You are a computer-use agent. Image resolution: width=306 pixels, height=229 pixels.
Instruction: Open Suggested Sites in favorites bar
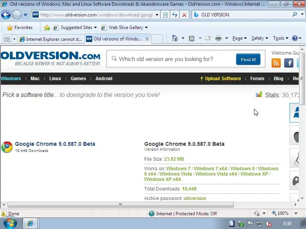pyautogui.click(x=75, y=27)
